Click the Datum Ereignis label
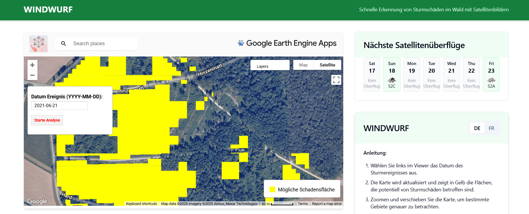The image size is (529, 214). (x=67, y=97)
